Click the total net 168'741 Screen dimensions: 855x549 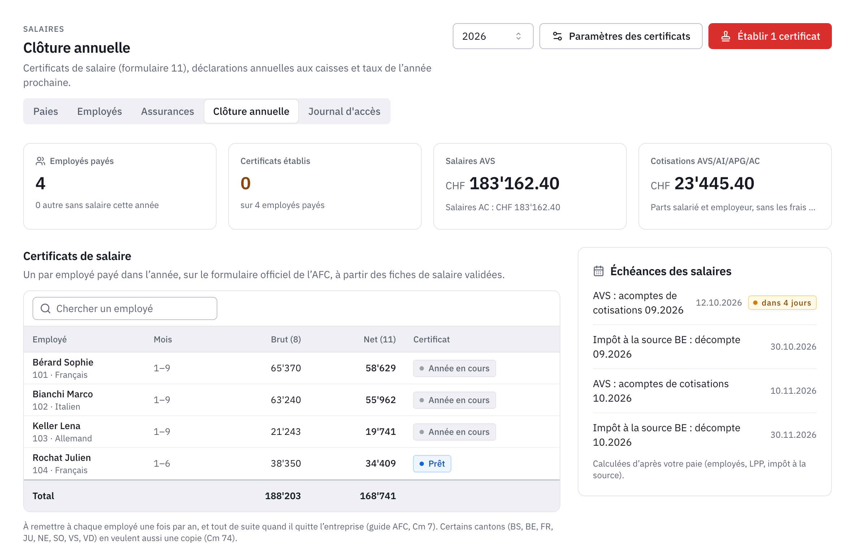(378, 496)
